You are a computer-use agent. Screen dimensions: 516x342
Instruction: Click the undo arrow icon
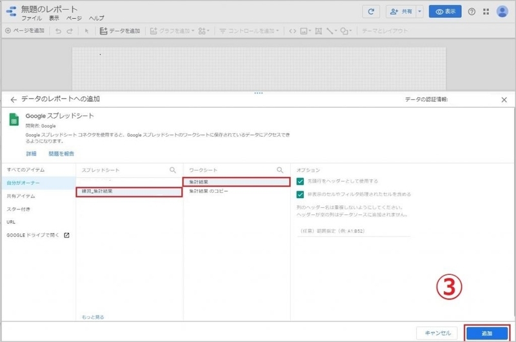click(58, 31)
